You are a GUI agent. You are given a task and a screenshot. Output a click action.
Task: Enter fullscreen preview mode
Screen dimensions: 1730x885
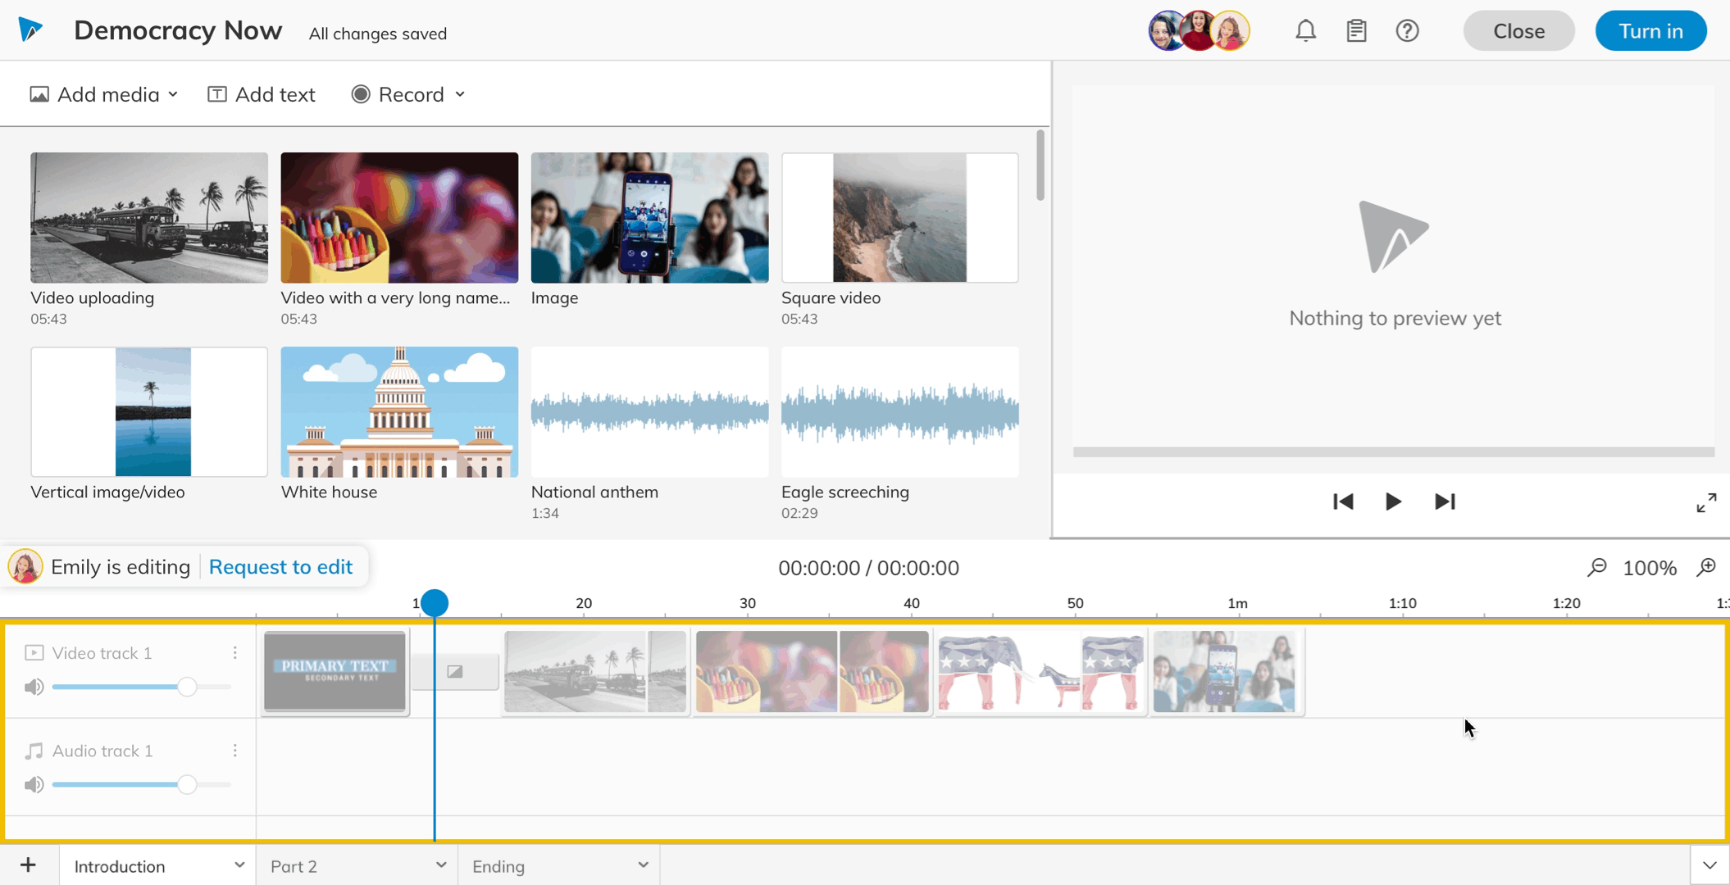click(x=1706, y=502)
